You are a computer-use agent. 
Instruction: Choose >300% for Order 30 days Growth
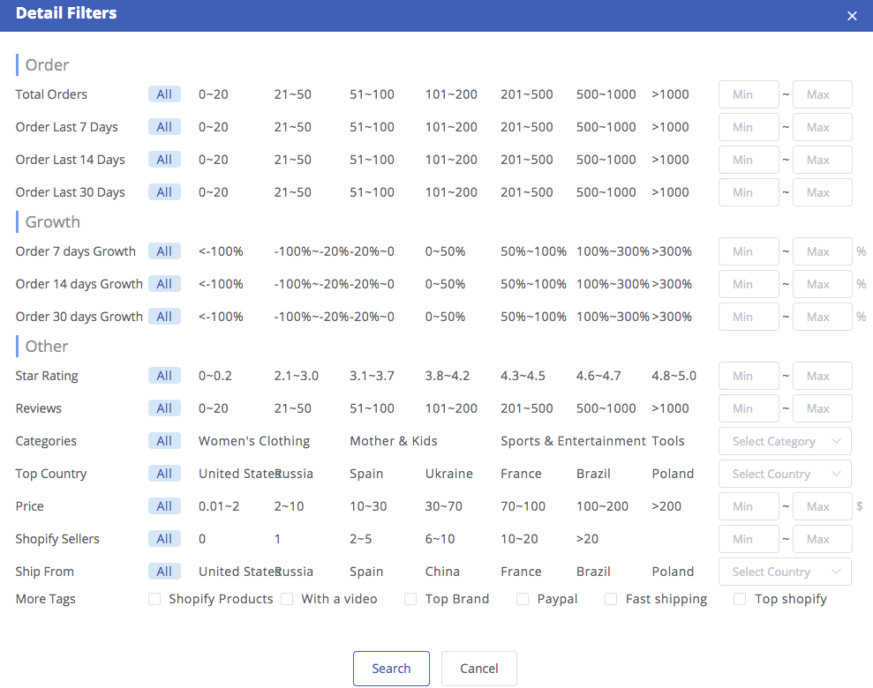tap(672, 317)
